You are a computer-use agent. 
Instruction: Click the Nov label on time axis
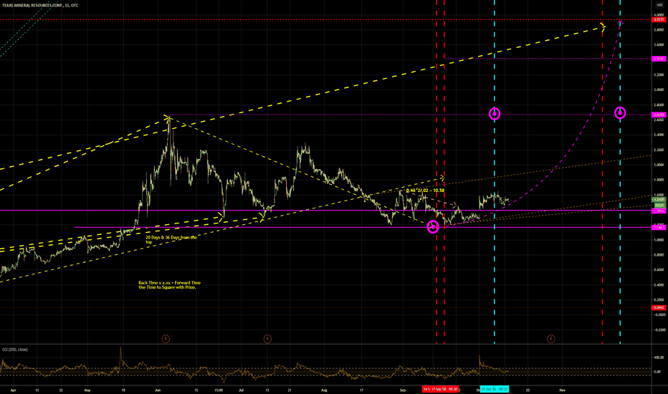tap(563, 390)
